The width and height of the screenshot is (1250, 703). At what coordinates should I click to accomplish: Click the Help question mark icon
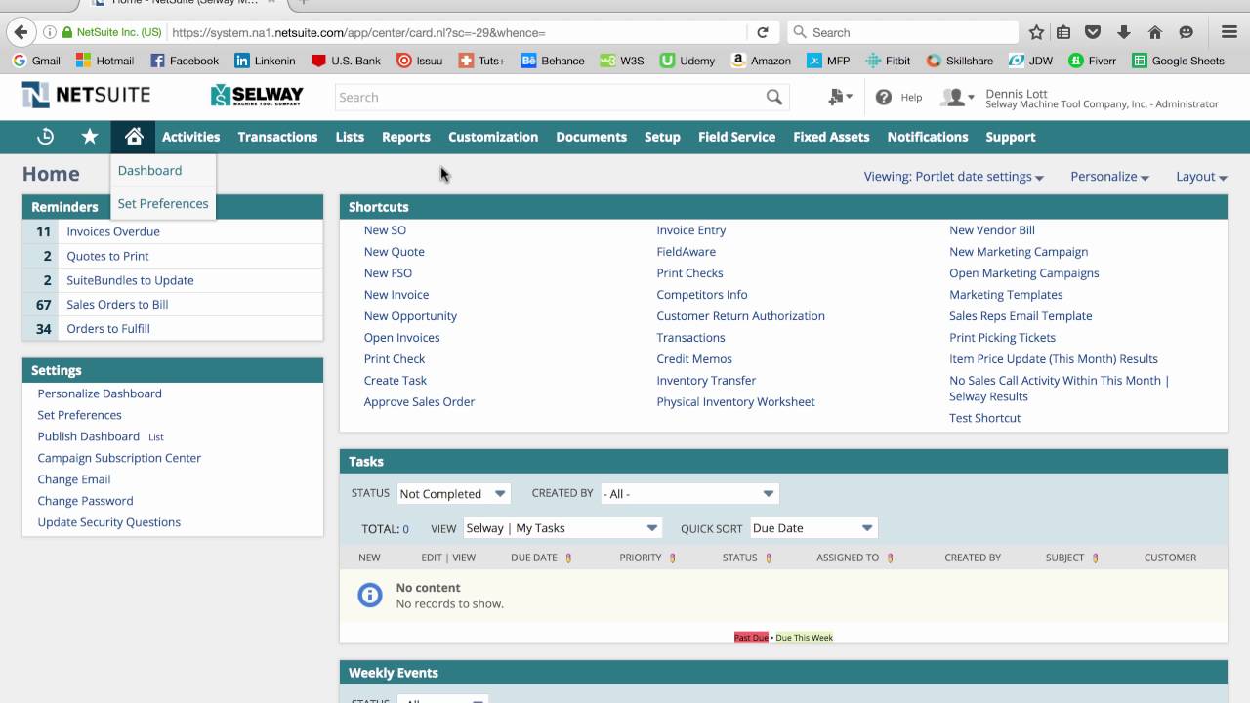tap(884, 97)
